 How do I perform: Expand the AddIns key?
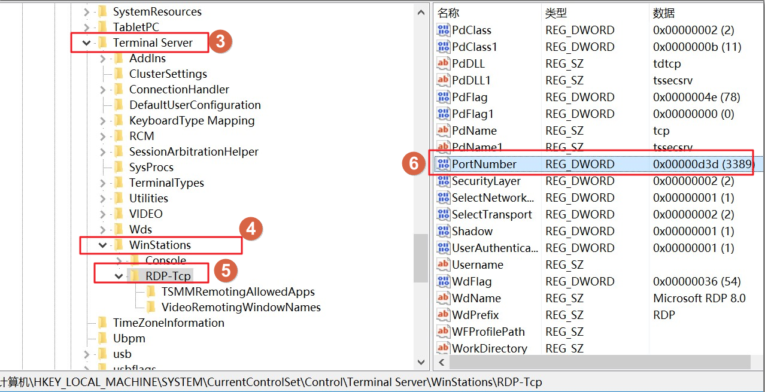pyautogui.click(x=103, y=58)
